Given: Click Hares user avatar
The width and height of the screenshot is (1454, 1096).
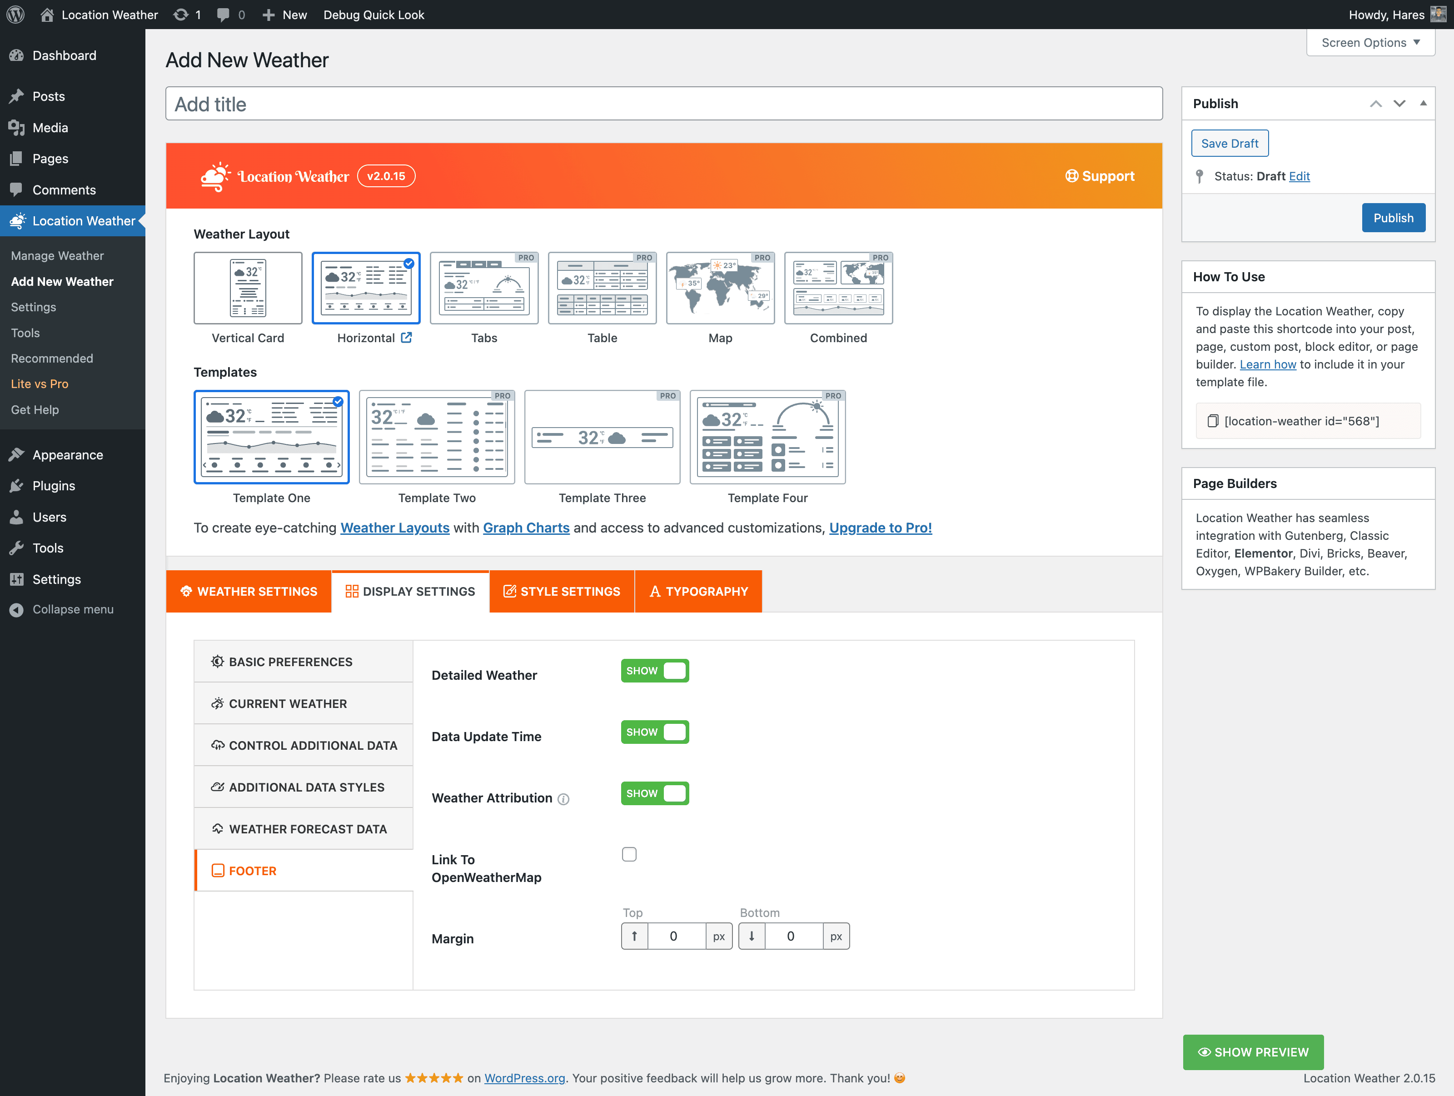Looking at the screenshot, I should (x=1438, y=15).
